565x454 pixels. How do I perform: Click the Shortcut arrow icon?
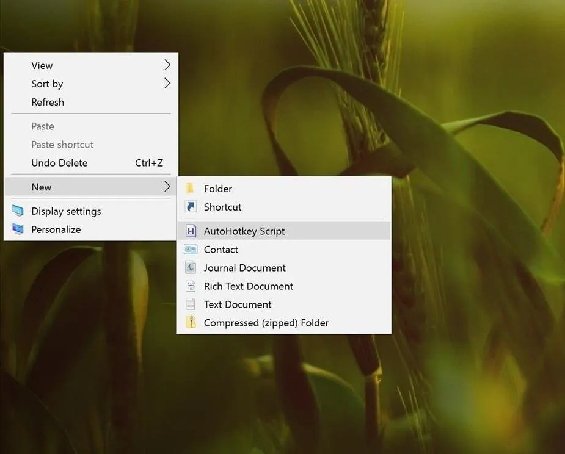click(190, 207)
